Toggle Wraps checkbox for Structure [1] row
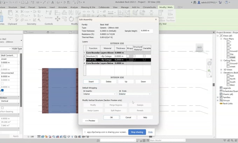The image size is (238, 143). point(128,56)
